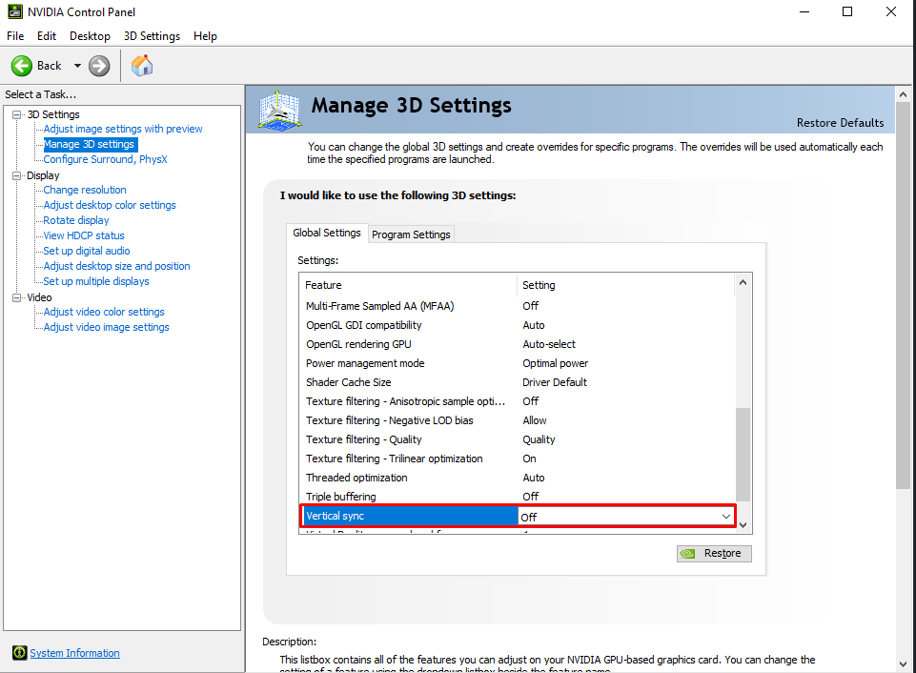Click the settings list scrollbar thumb
916x673 pixels.
coord(743,455)
